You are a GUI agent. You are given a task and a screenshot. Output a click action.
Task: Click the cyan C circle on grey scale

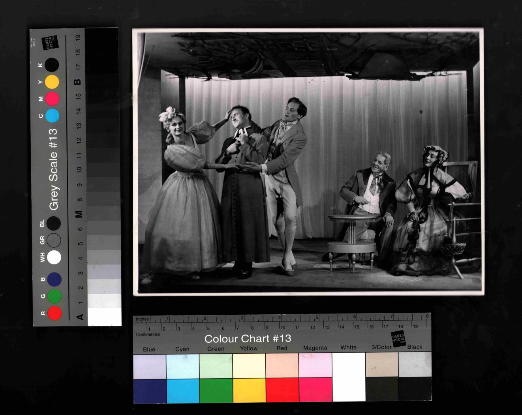pyautogui.click(x=52, y=116)
